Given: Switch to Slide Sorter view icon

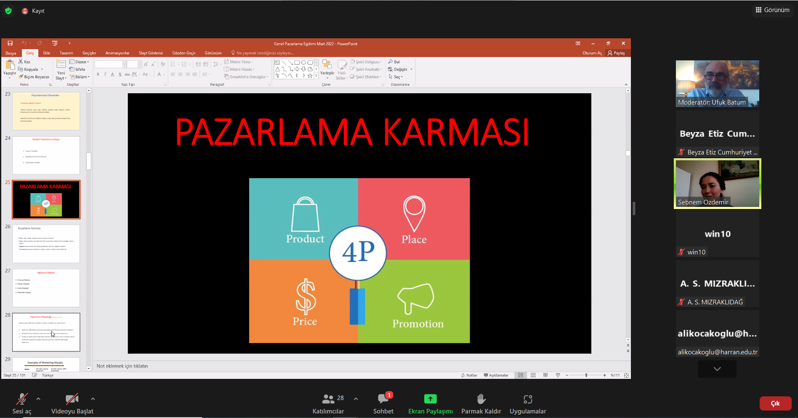Looking at the screenshot, I should (533, 376).
